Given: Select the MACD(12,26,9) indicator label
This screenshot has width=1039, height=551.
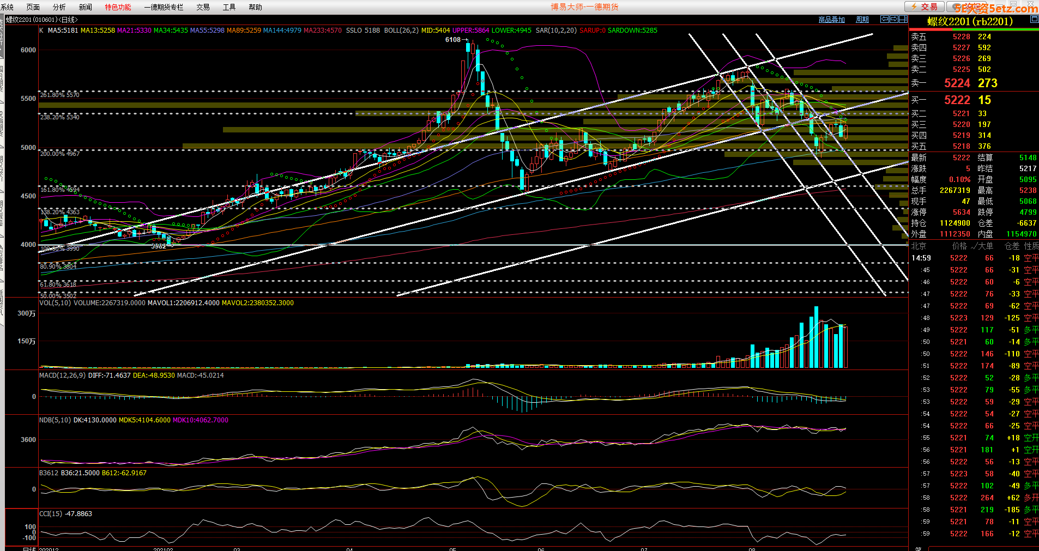Looking at the screenshot, I should pyautogui.click(x=62, y=376).
